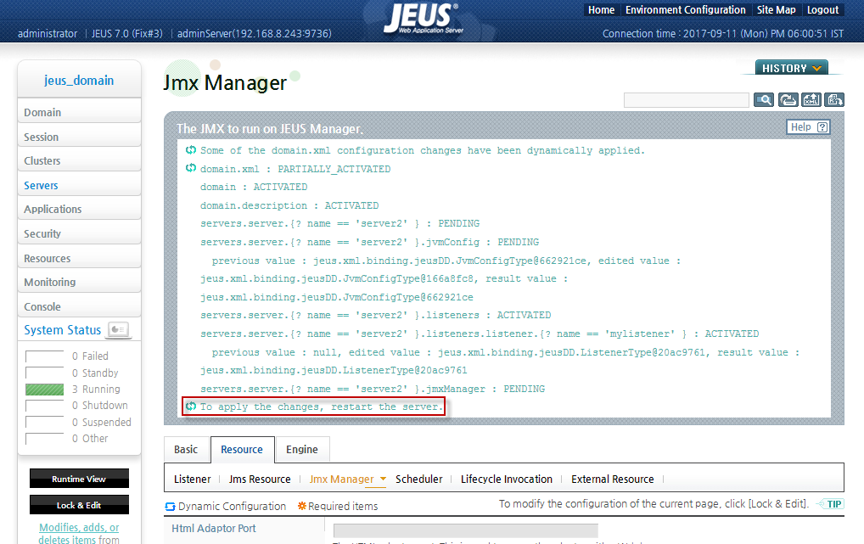The height and width of the screenshot is (544, 864).
Task: Open Resources in the sidebar
Action: click(79, 258)
